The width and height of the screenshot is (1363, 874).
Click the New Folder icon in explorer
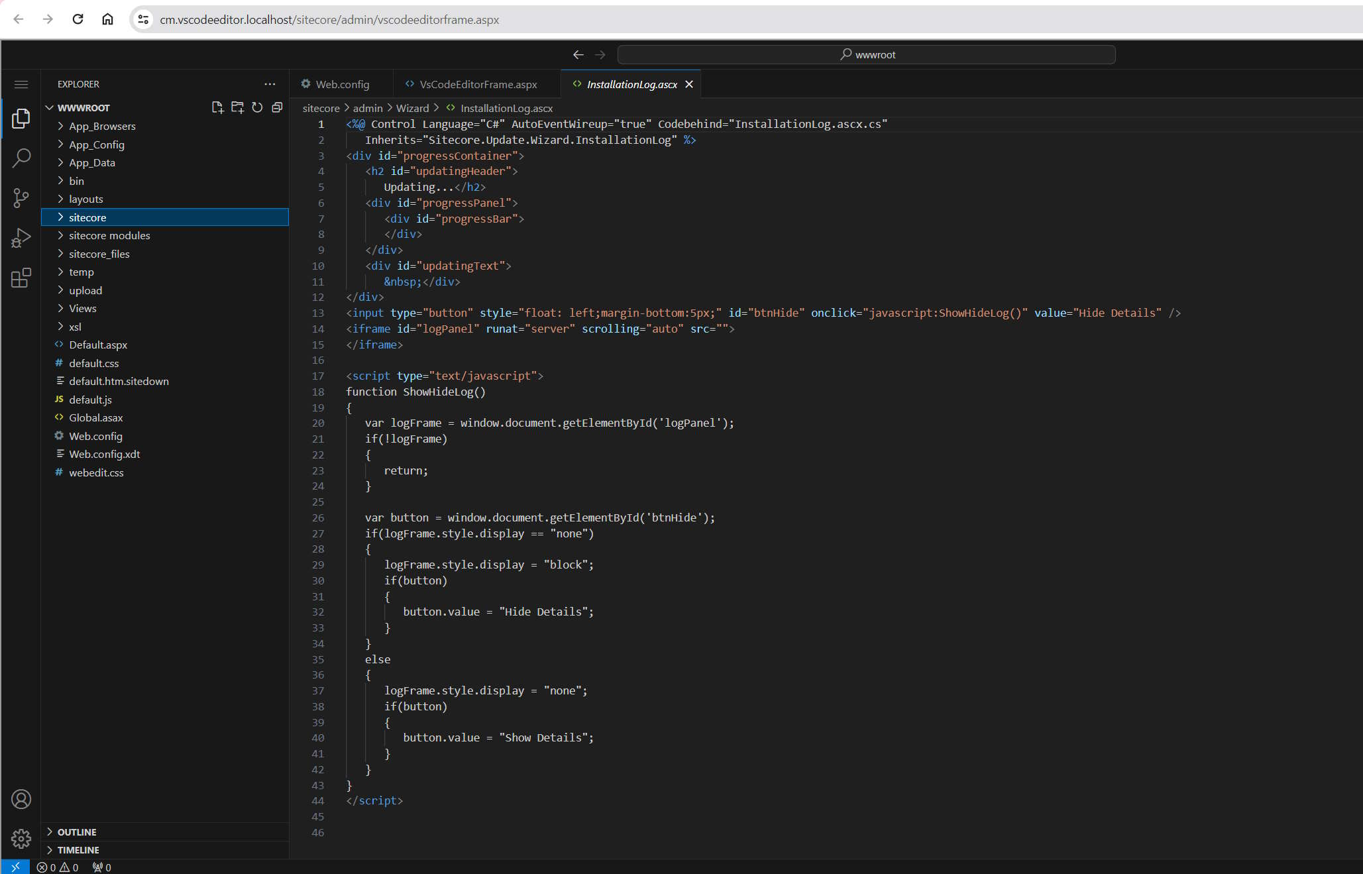(237, 107)
